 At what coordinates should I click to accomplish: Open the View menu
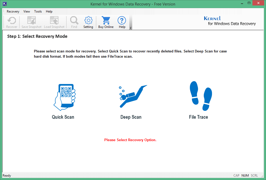tap(27, 11)
